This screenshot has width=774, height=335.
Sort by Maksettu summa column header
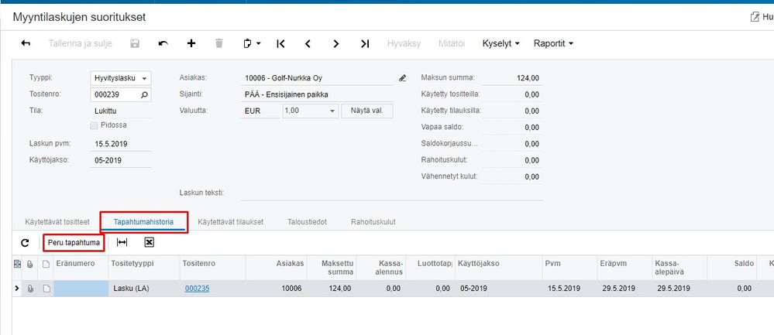point(332,268)
